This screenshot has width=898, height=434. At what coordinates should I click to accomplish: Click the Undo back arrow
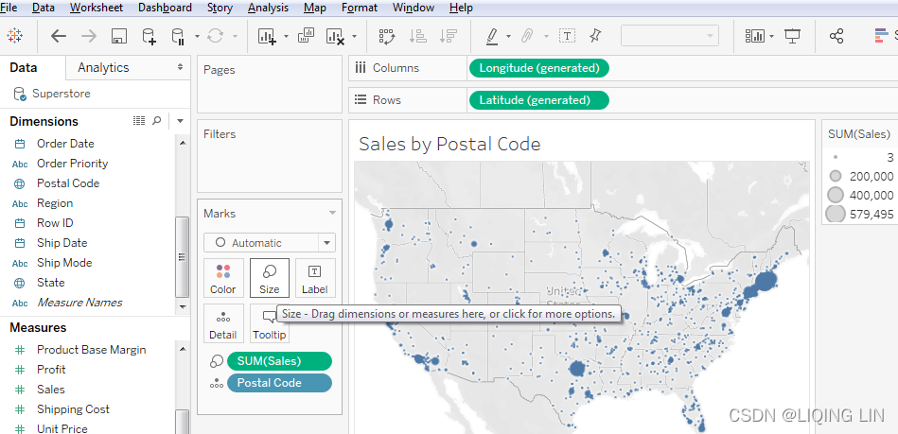59,37
